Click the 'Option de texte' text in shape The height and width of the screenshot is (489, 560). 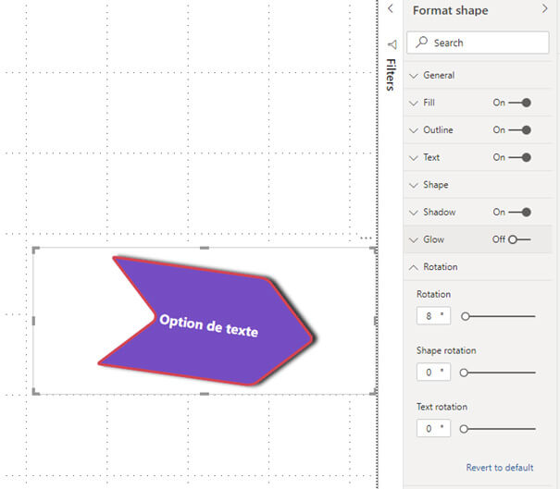point(209,325)
